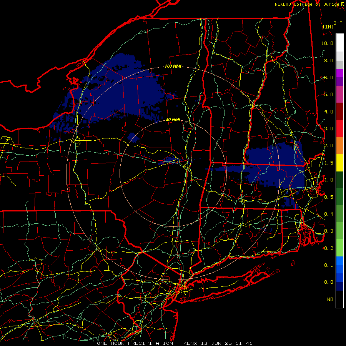Click the '0.0' legend value
Image resolution: width=346 pixels, height=346 pixels.
pyautogui.click(x=329, y=282)
